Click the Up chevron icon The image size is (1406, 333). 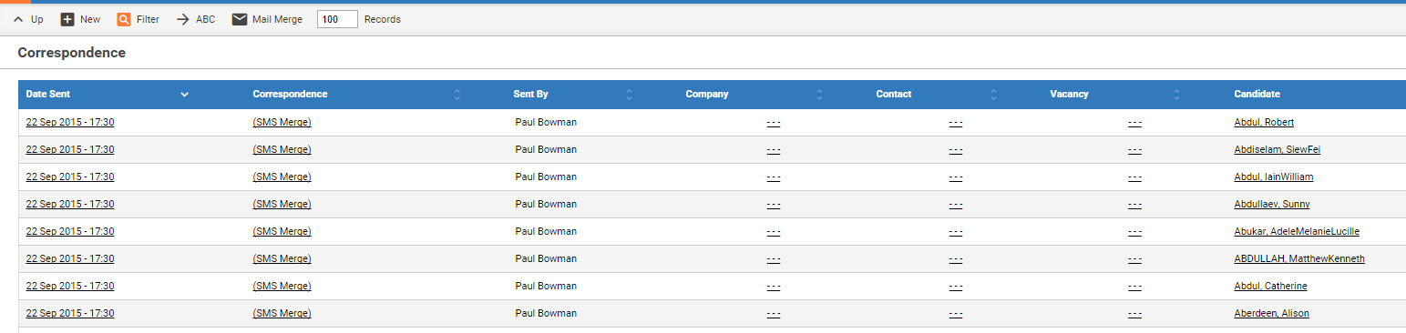pos(17,19)
